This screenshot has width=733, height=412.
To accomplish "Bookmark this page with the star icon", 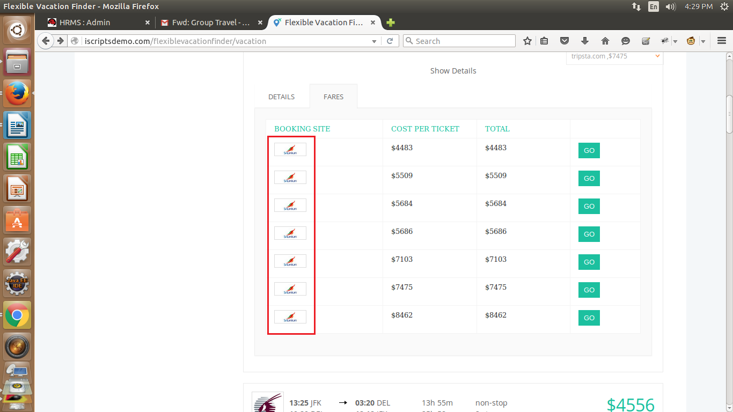I will tap(527, 41).
